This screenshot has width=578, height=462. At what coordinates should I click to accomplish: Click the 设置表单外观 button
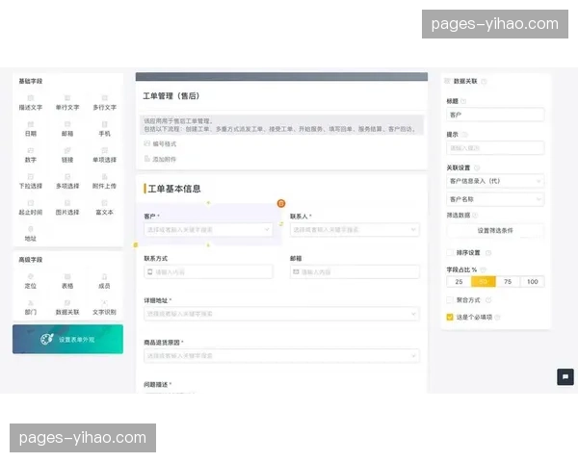coord(67,340)
